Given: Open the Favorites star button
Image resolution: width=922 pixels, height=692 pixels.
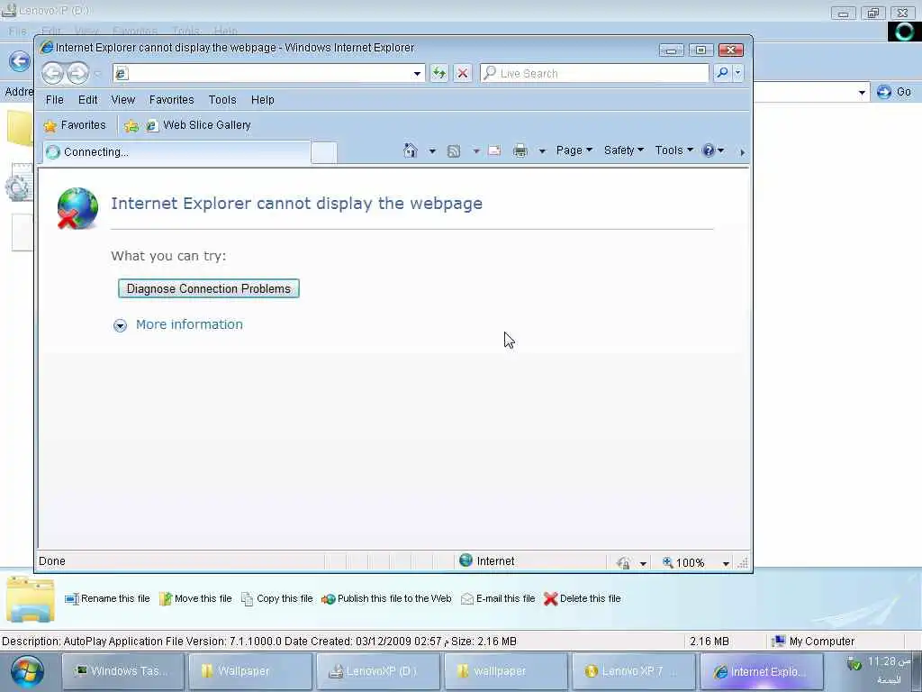Looking at the screenshot, I should (x=75, y=125).
